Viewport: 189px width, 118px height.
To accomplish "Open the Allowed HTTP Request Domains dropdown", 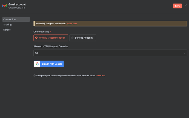I will point(110,53).
